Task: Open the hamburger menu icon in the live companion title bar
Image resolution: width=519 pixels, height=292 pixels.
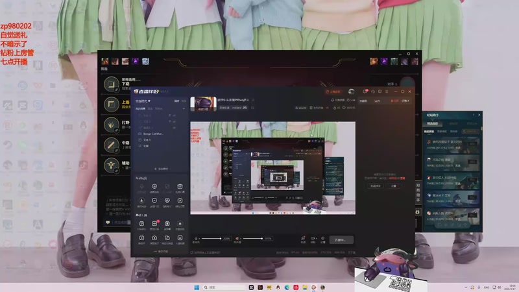Action: click(387, 91)
